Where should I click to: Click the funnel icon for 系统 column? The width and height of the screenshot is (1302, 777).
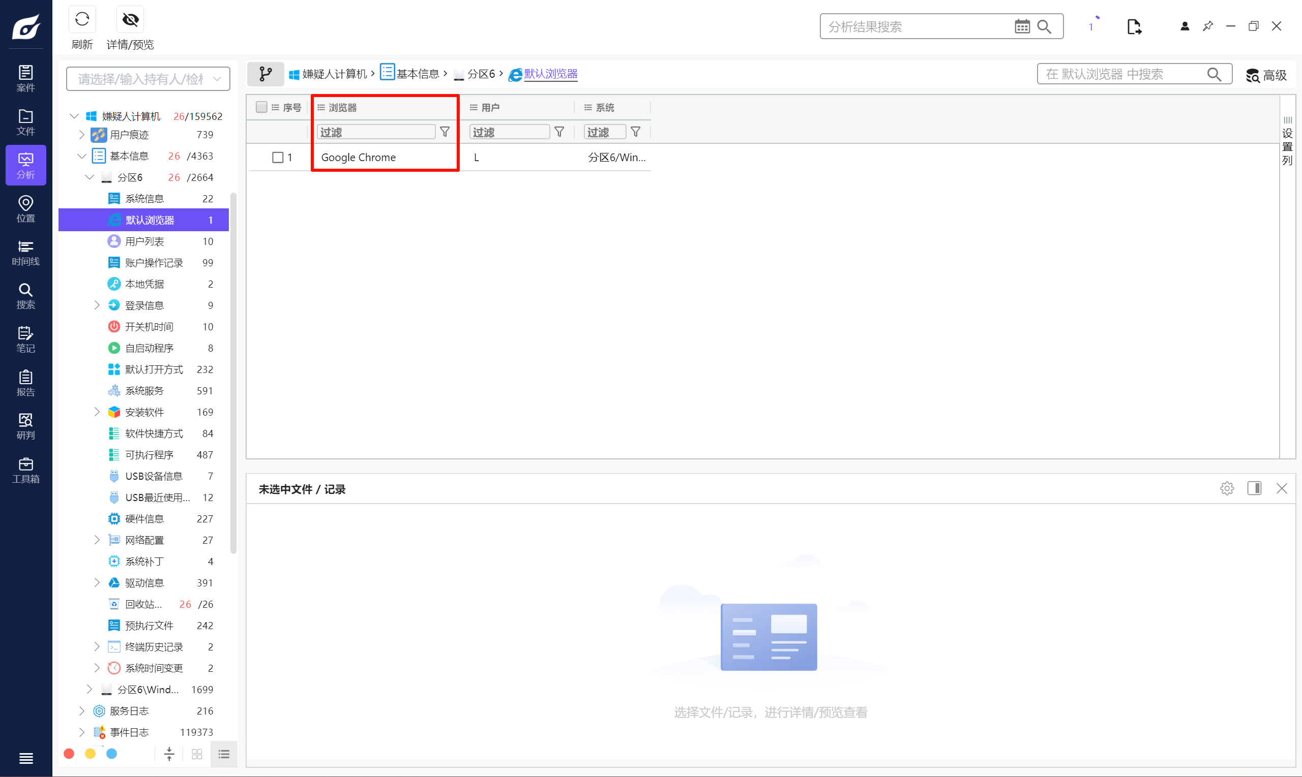click(x=636, y=132)
